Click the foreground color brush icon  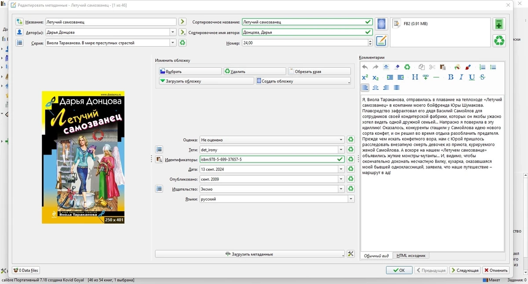pyautogui.click(x=468, y=67)
